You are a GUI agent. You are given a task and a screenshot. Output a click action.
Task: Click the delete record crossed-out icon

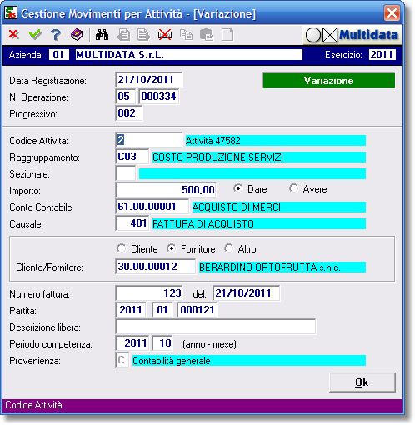click(165, 35)
